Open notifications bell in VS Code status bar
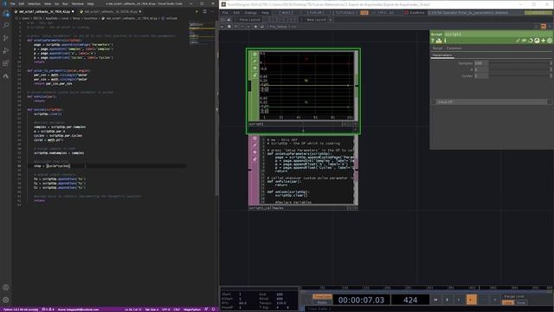The width and height of the screenshot is (554, 312). [214, 309]
